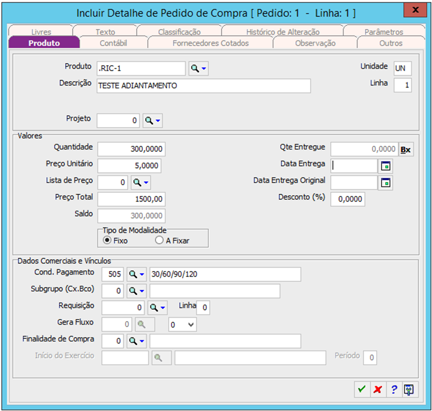
Task: Open the Início do Exercício search lookup
Action: click(x=162, y=358)
